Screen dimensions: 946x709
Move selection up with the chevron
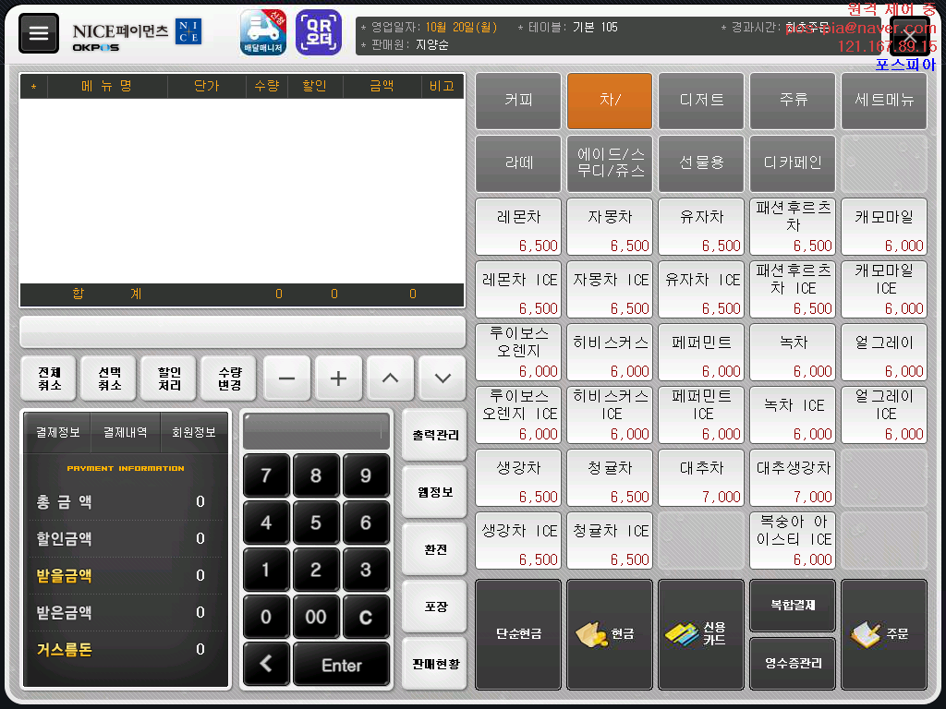[390, 379]
